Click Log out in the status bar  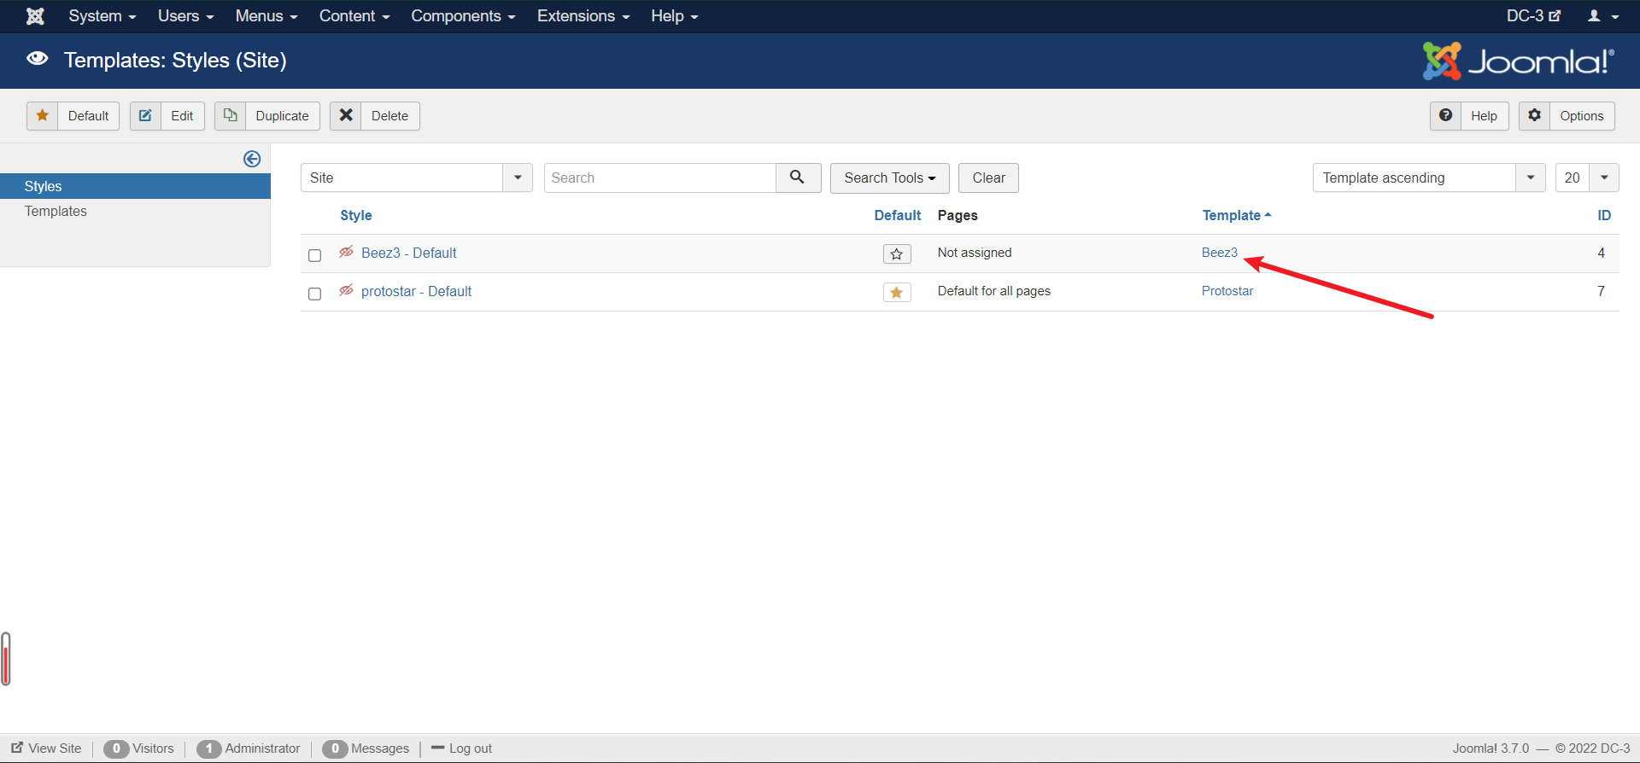(462, 748)
